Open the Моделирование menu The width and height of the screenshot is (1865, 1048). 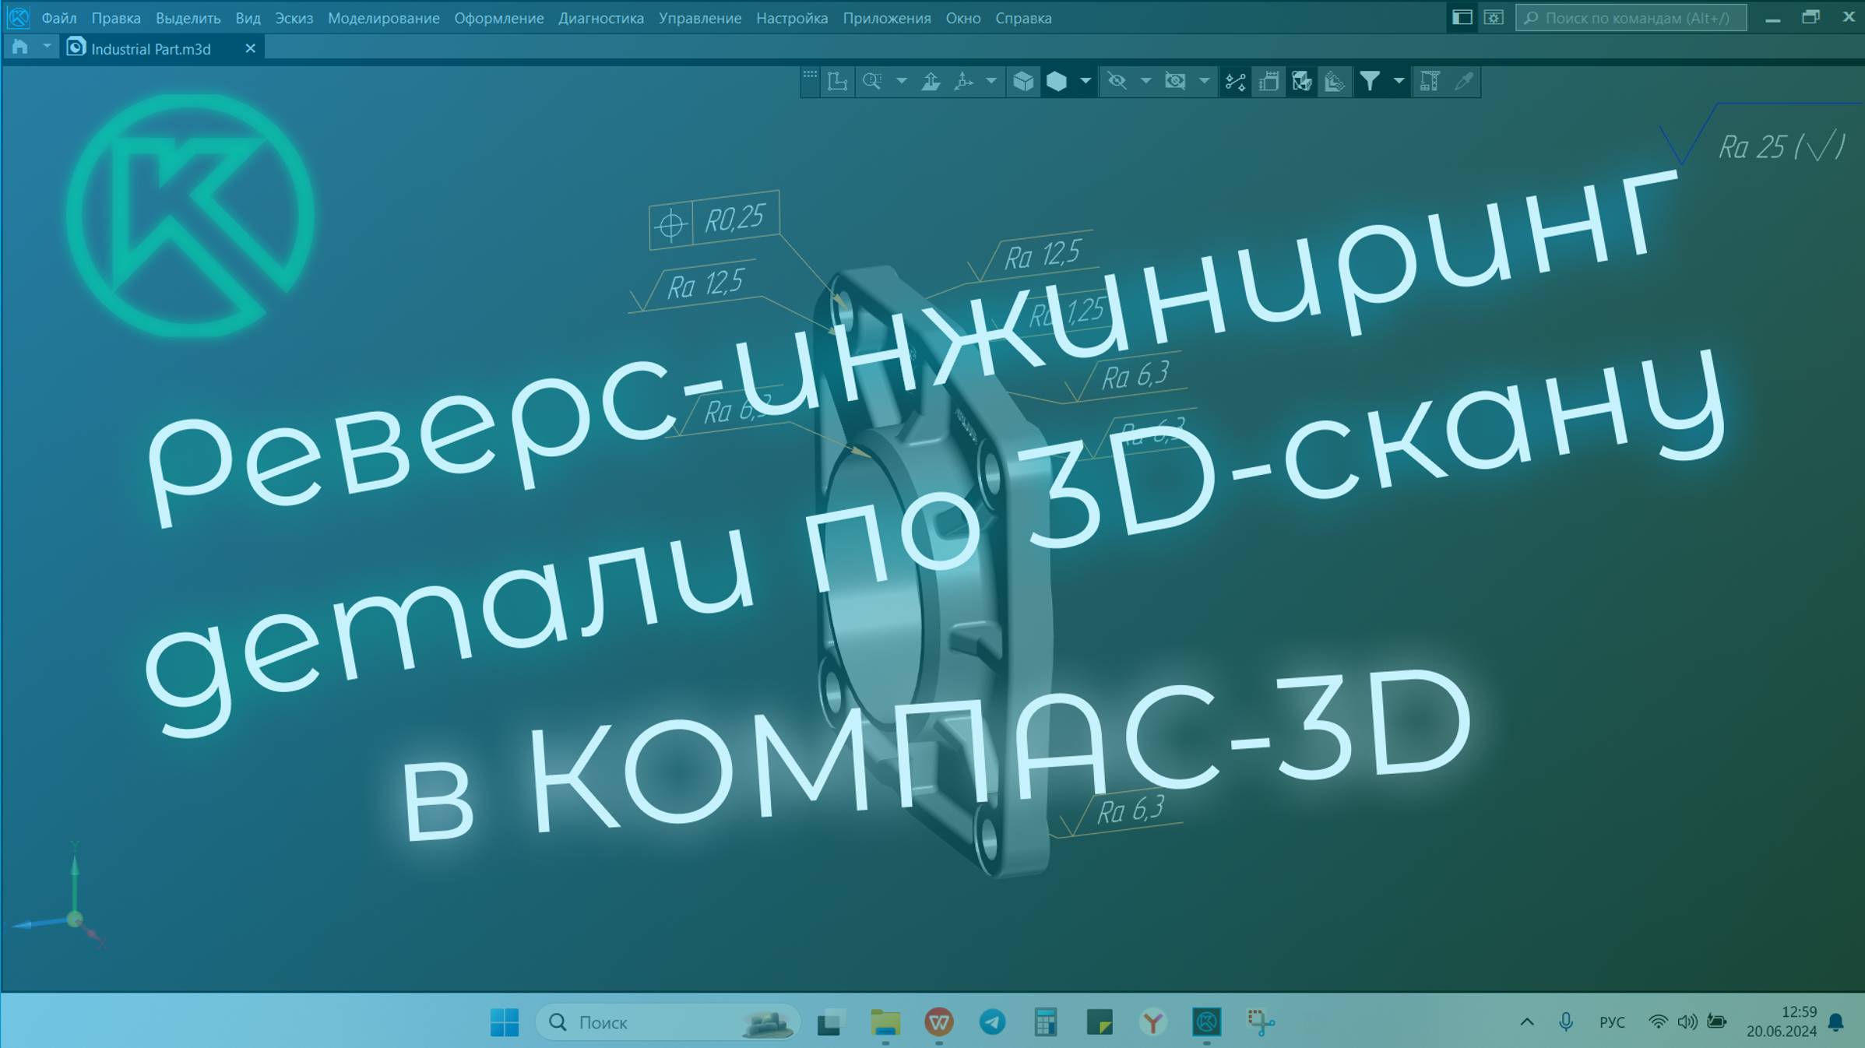(383, 18)
